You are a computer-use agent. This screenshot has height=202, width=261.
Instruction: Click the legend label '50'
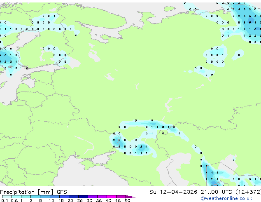click(x=127, y=200)
